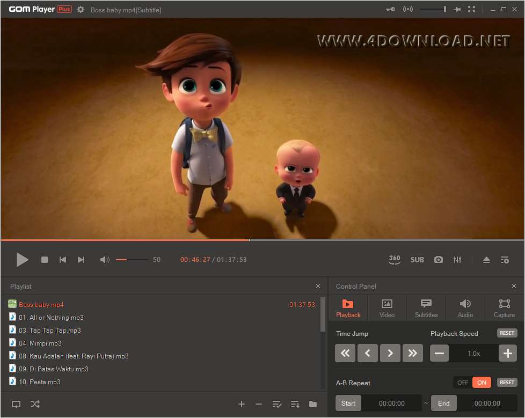Screen dimensions: 525x418
Task: Open the playlist selection options icon
Action: pos(277,404)
